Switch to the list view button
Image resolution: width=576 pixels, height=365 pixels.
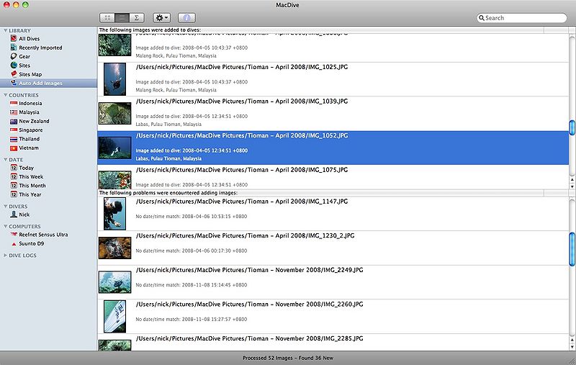tap(122, 17)
